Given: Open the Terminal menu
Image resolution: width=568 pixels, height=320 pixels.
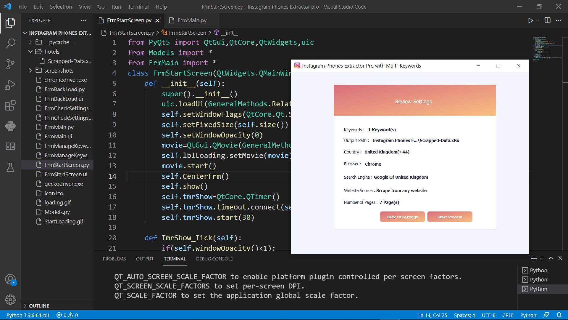Looking at the screenshot, I should point(138,7).
